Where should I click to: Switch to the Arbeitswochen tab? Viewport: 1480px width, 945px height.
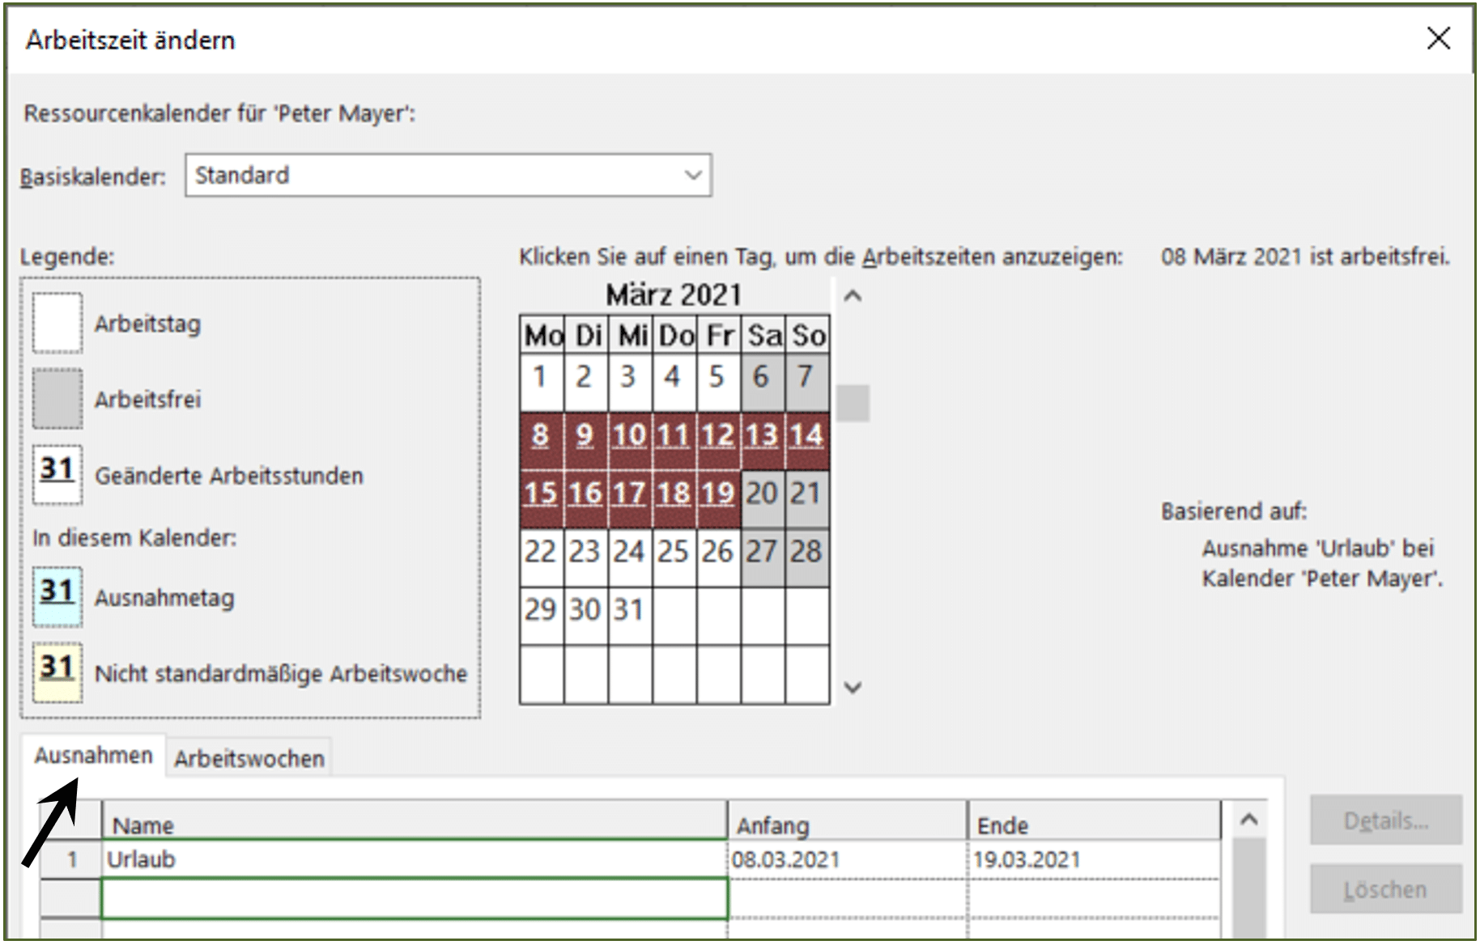click(x=249, y=758)
